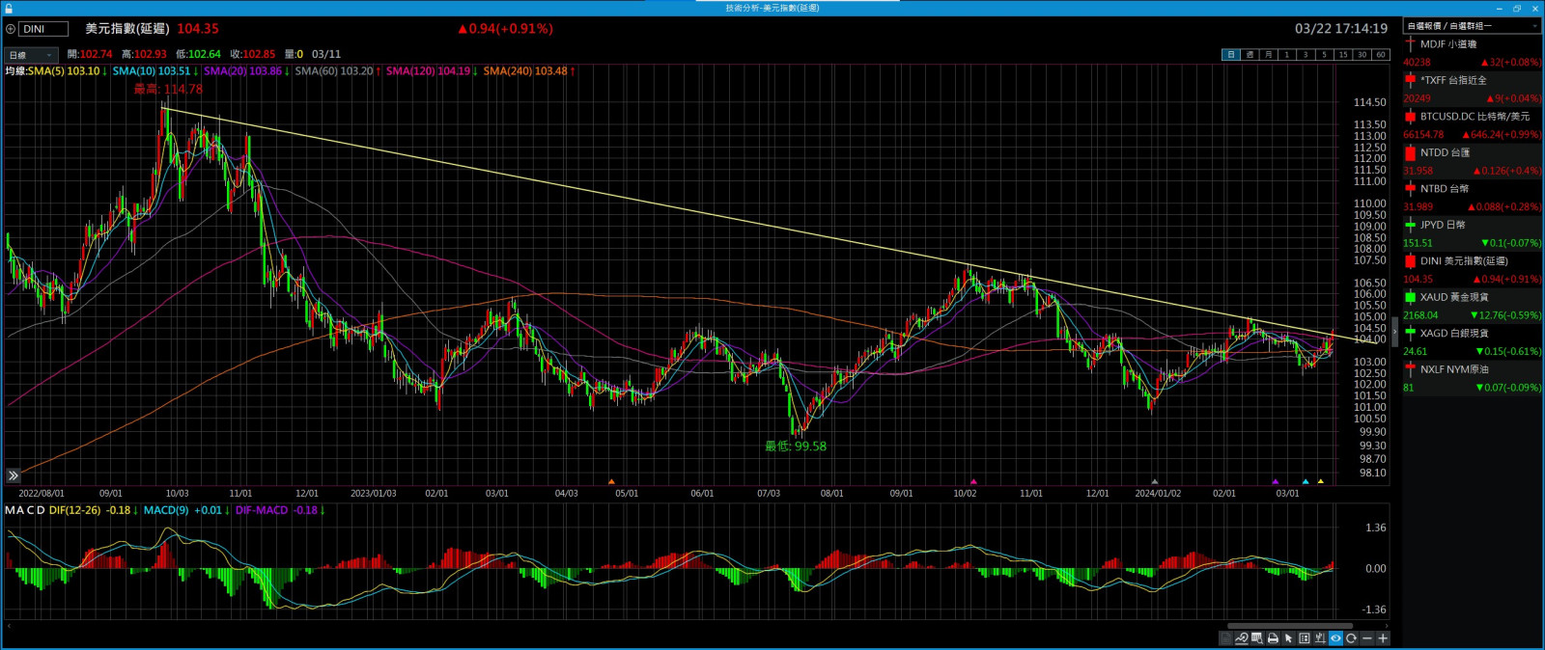Click the refresh chart icon
The image size is (1545, 650).
tap(1351, 638)
